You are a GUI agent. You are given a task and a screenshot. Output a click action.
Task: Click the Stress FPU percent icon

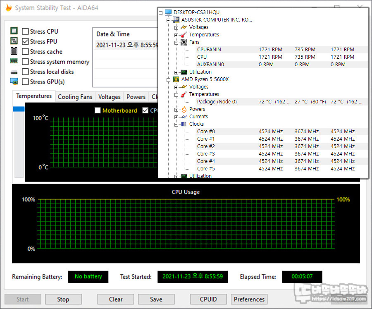(14, 41)
